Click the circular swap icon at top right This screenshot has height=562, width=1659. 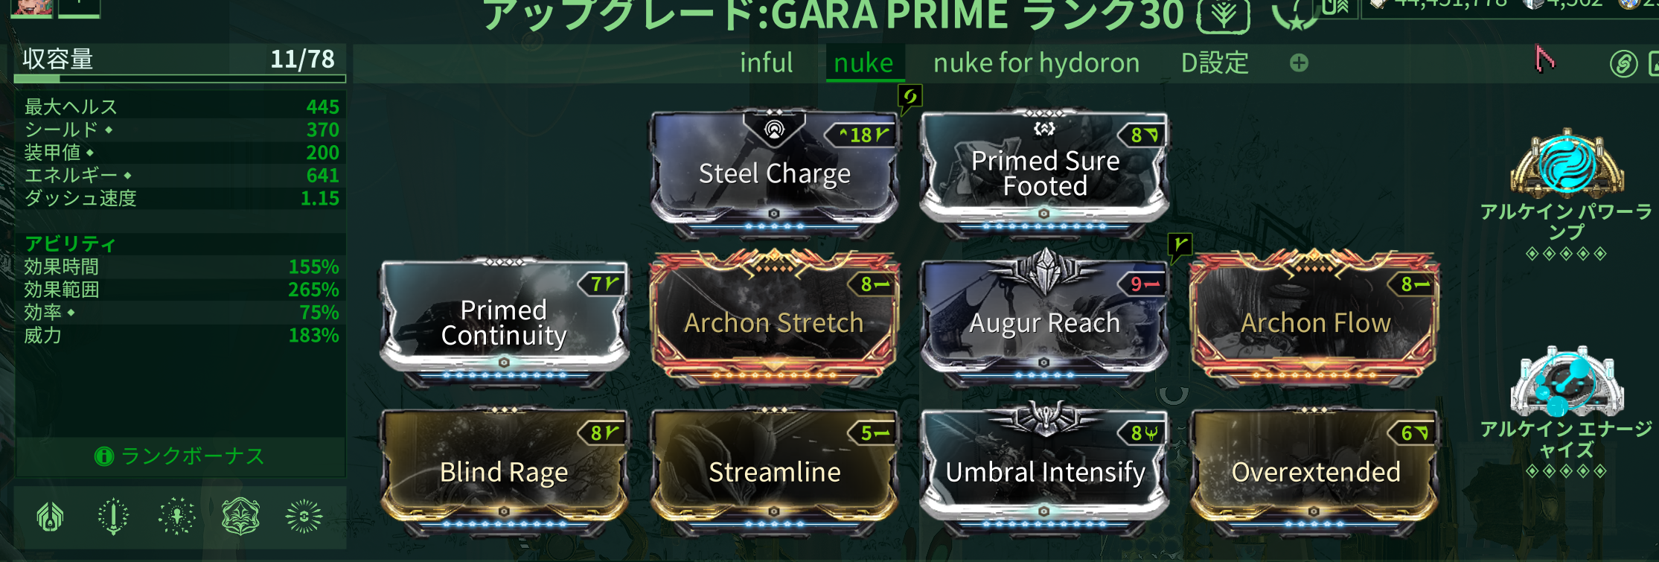tap(1623, 64)
